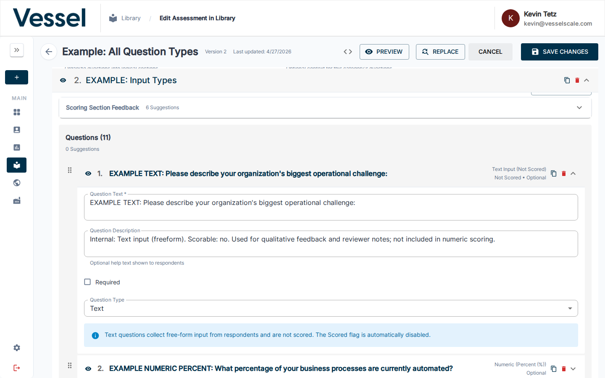The image size is (605, 378).
Task: Click the REPLACE button
Action: 440,52
